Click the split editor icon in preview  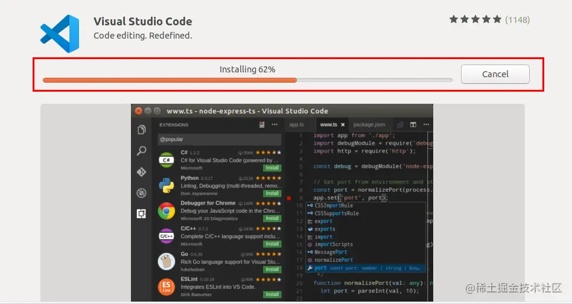413,125
